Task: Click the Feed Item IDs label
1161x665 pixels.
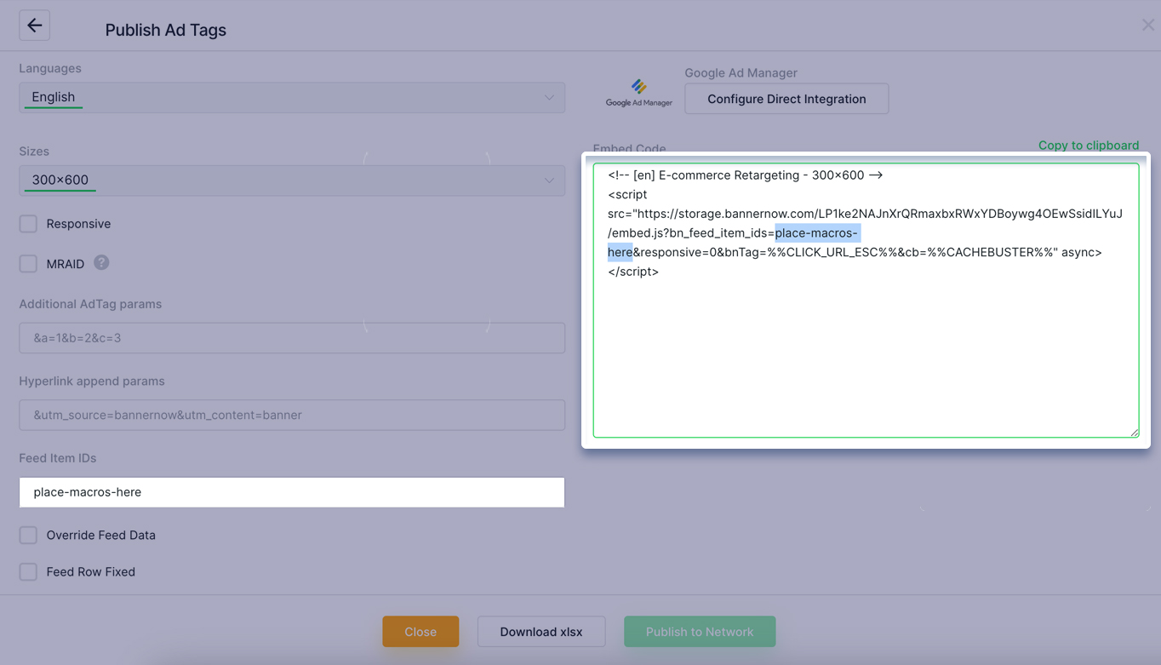Action: click(58, 458)
